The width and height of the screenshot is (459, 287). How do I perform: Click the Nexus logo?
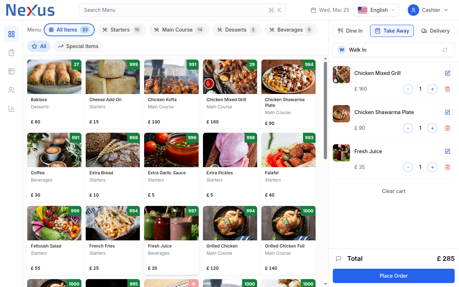30,10
